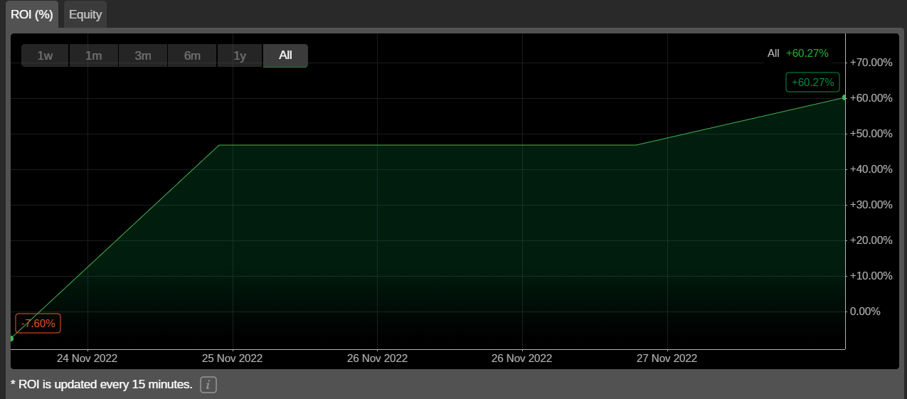Select the final data point dot
Image resolution: width=907 pixels, height=399 pixels.
click(844, 97)
